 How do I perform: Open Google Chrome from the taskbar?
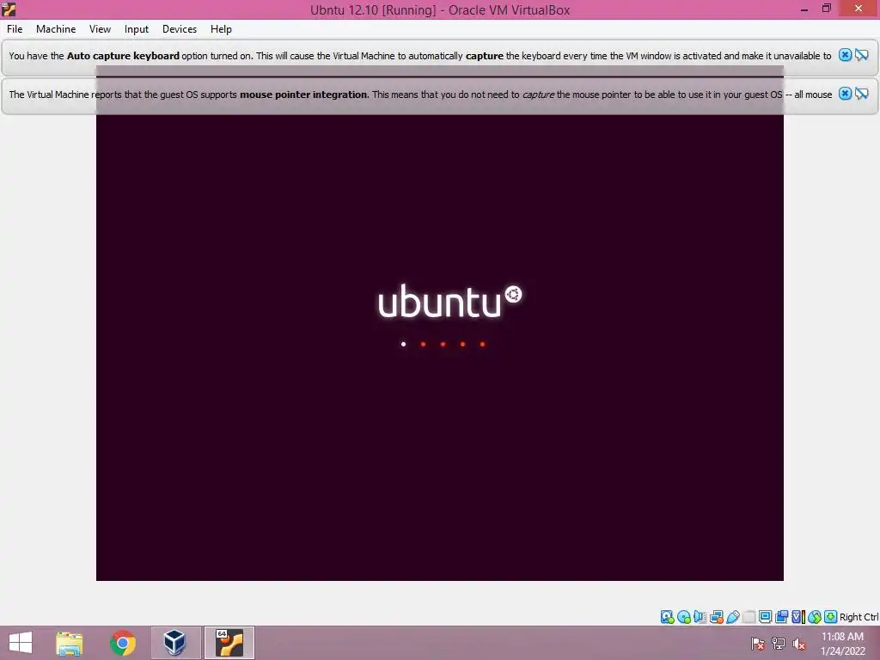click(123, 643)
